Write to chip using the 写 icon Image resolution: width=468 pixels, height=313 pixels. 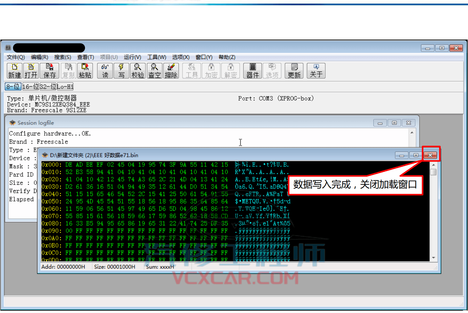[x=121, y=71]
